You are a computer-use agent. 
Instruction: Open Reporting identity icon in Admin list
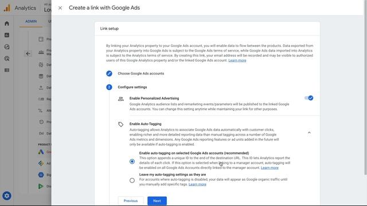tap(41, 99)
